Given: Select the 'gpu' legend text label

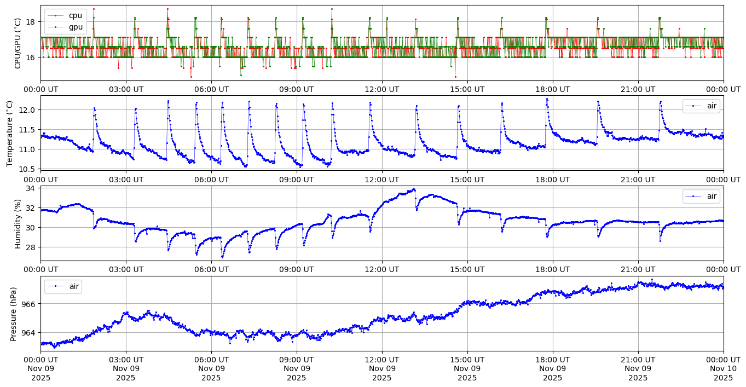Looking at the screenshot, I should (x=76, y=26).
